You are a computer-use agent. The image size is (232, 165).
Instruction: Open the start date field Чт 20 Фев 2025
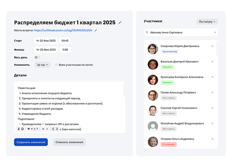(46, 41)
